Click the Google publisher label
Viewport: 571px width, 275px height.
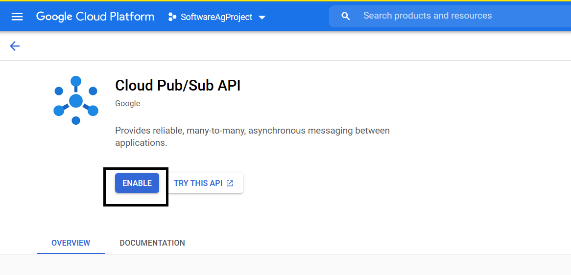click(127, 104)
